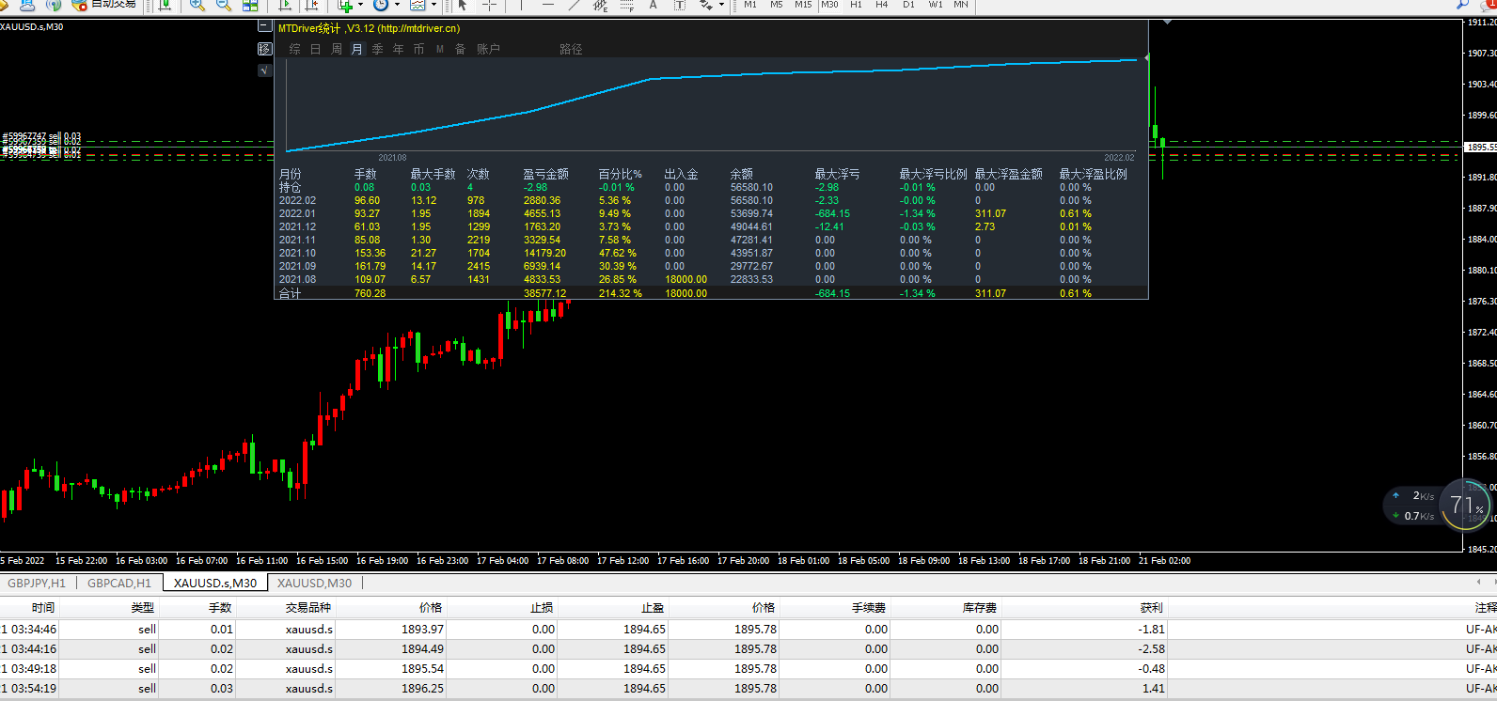Select the Fibonacci retracement tool
This screenshot has height=701, width=1497.
(x=627, y=5)
